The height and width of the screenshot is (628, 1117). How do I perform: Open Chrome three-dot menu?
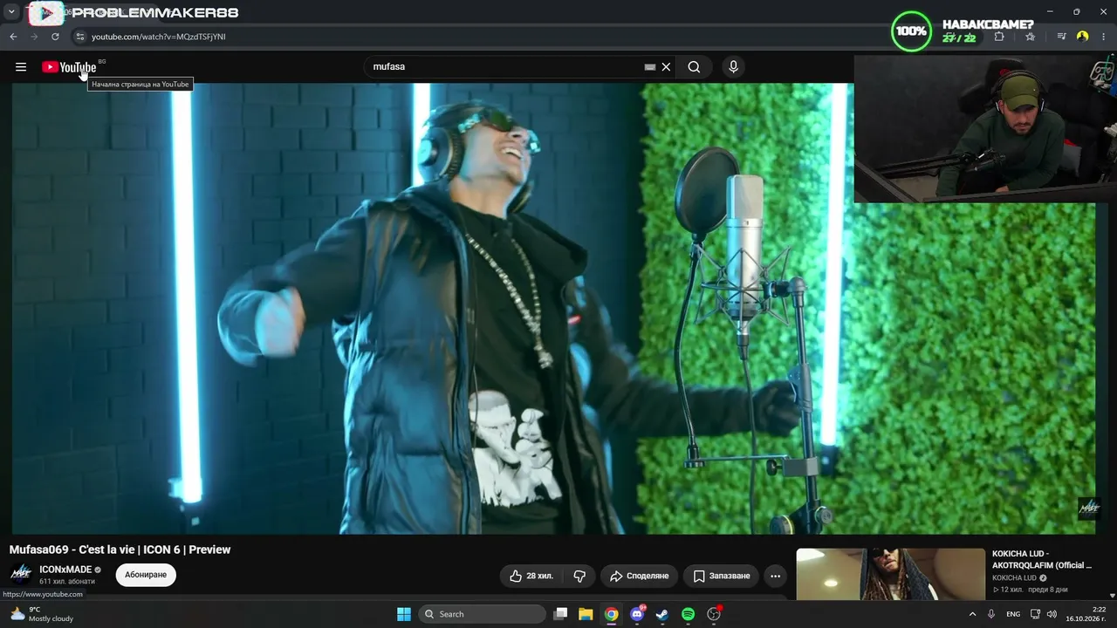tap(1104, 37)
